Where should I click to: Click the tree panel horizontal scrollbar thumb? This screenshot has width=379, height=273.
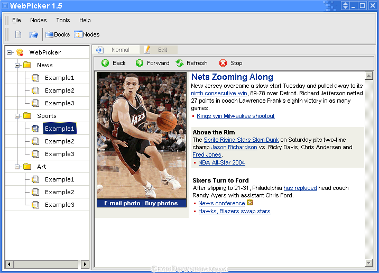(x=46, y=265)
